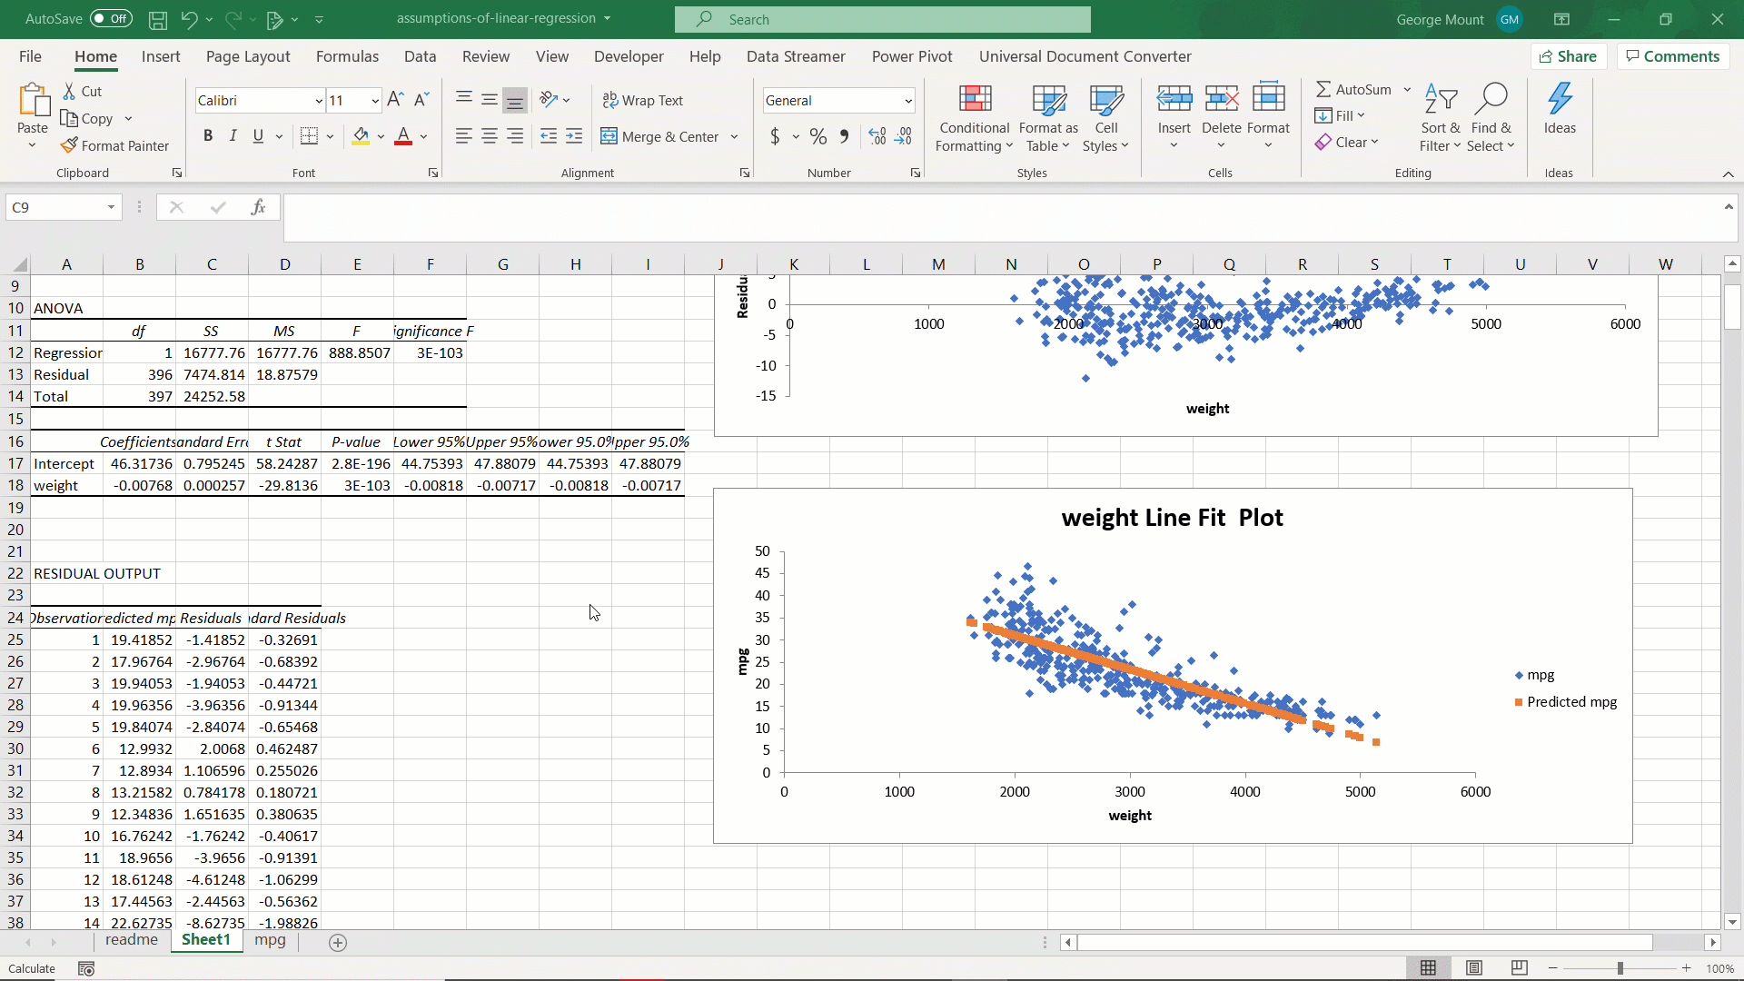Click the Percent Style icon
Screen dimensions: 1744x981
tap(818, 136)
